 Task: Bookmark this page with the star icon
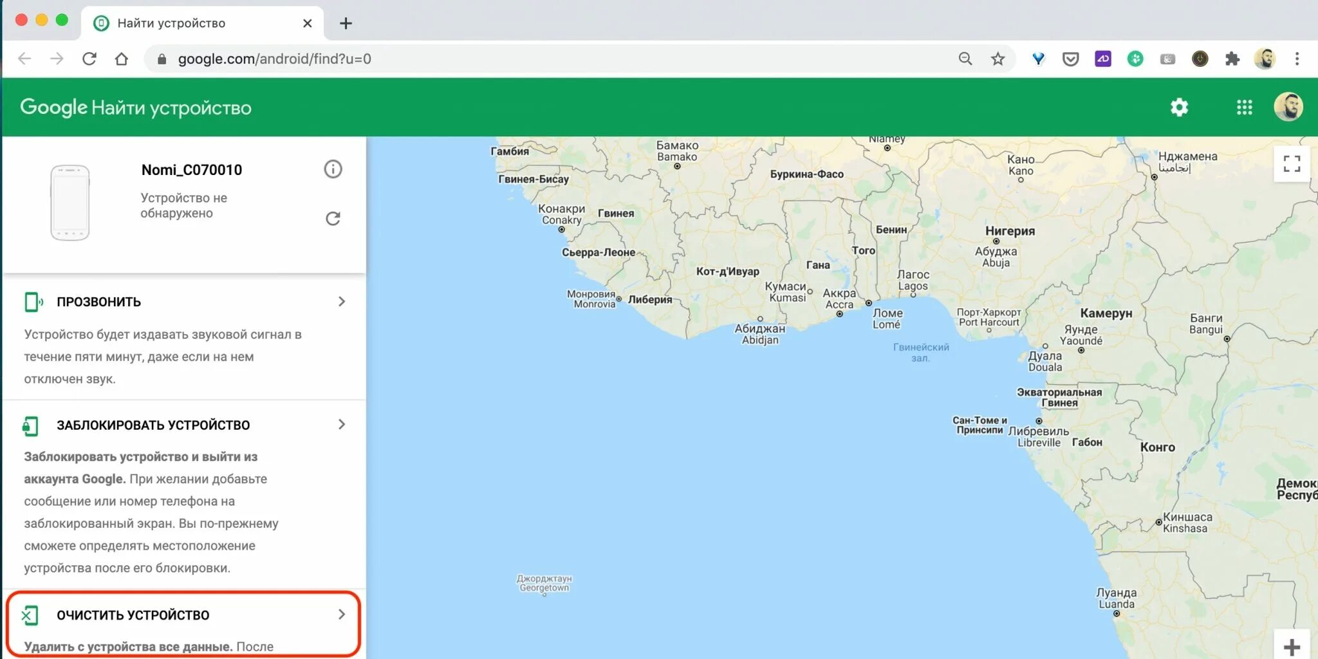(x=998, y=59)
